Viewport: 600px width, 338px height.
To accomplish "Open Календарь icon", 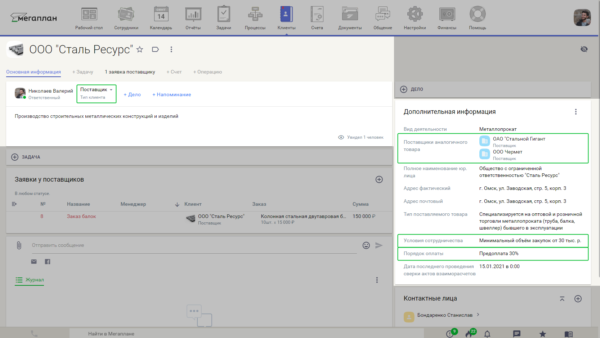I will pos(161,14).
